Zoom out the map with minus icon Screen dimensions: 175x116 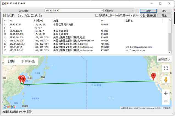pos(165,101)
